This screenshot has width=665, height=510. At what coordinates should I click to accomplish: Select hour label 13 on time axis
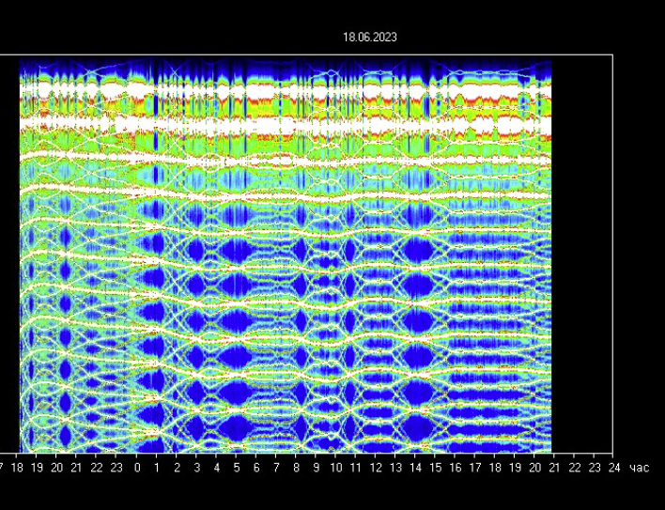pyautogui.click(x=395, y=468)
